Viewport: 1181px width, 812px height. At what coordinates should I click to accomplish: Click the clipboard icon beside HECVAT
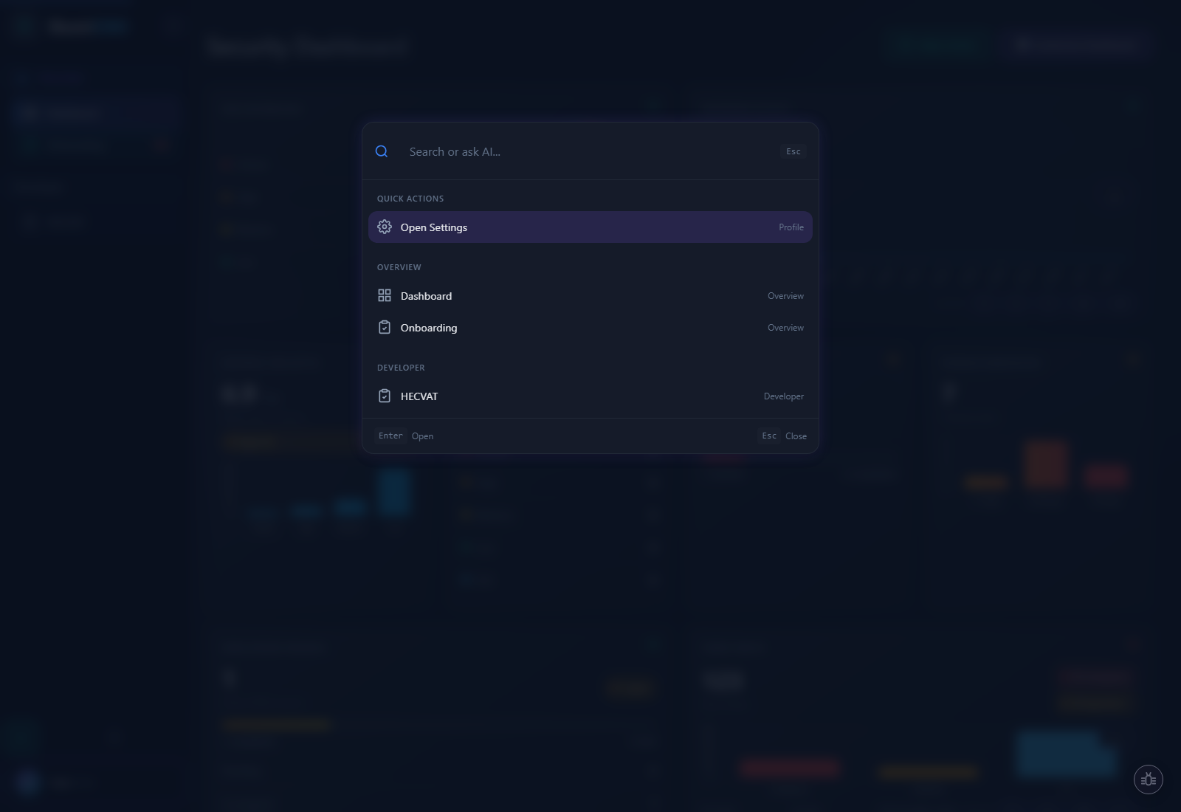[385, 396]
